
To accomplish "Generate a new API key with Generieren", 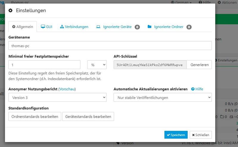I will pyautogui.click(x=199, y=65).
